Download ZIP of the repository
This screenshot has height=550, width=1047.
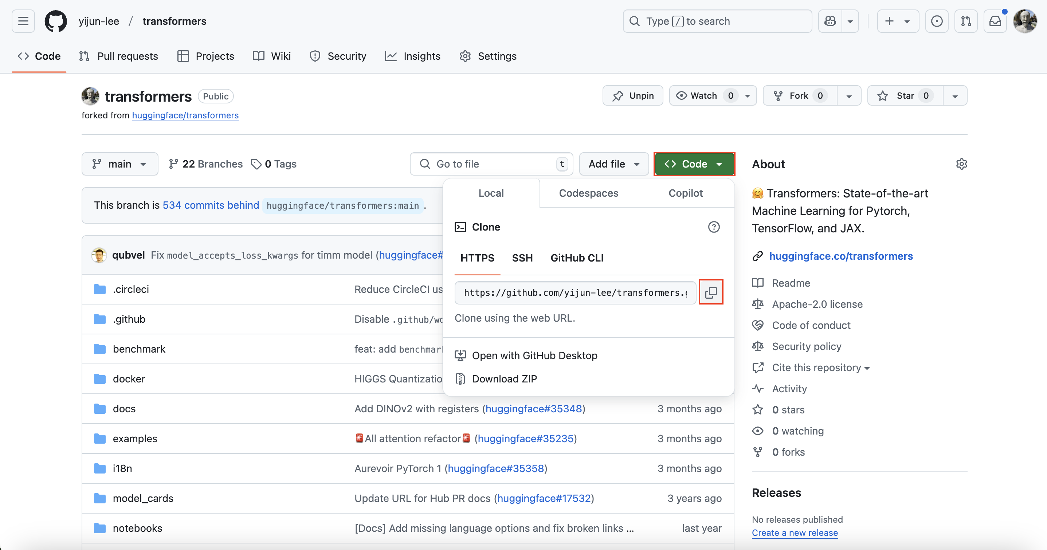[496, 379]
